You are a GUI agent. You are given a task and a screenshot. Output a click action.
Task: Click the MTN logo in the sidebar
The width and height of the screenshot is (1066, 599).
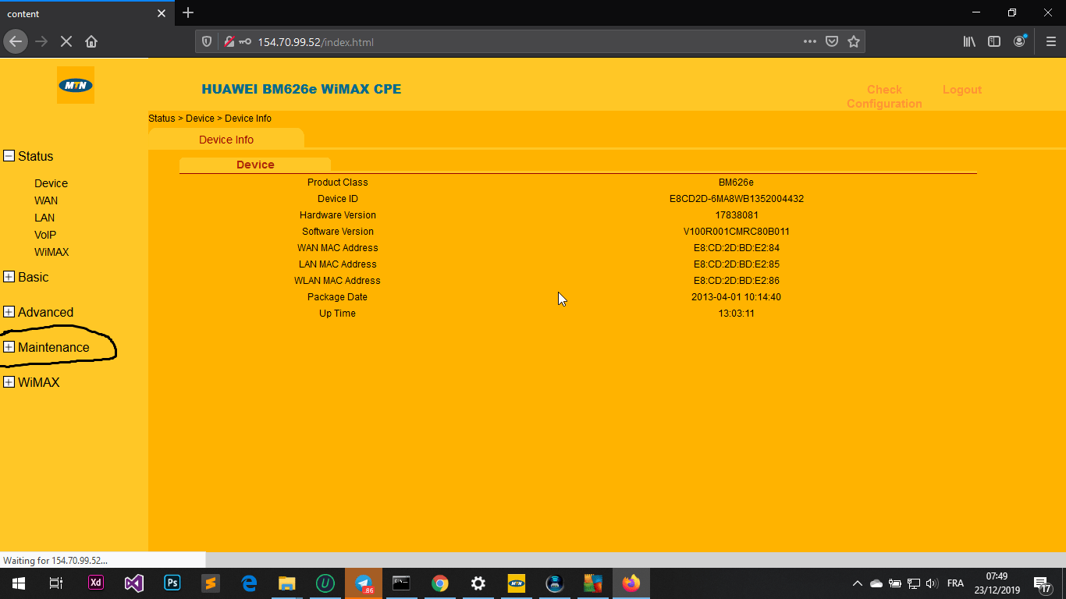pyautogui.click(x=76, y=85)
